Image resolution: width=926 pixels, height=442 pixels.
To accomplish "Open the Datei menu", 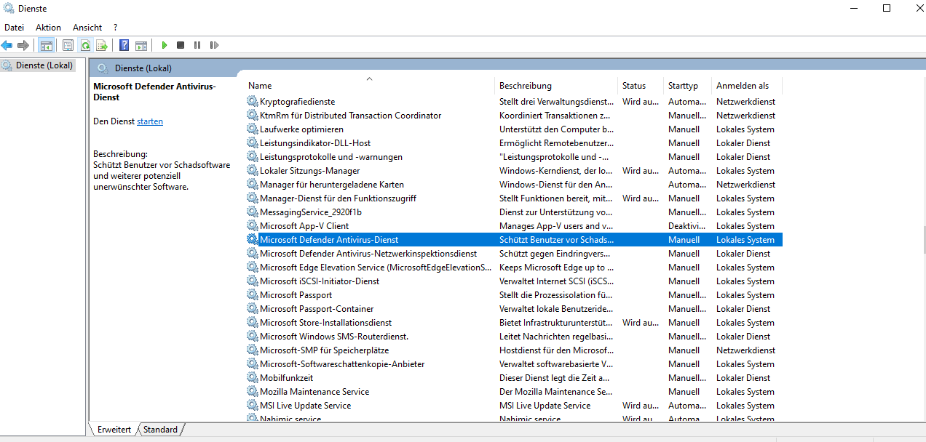I will pos(14,28).
